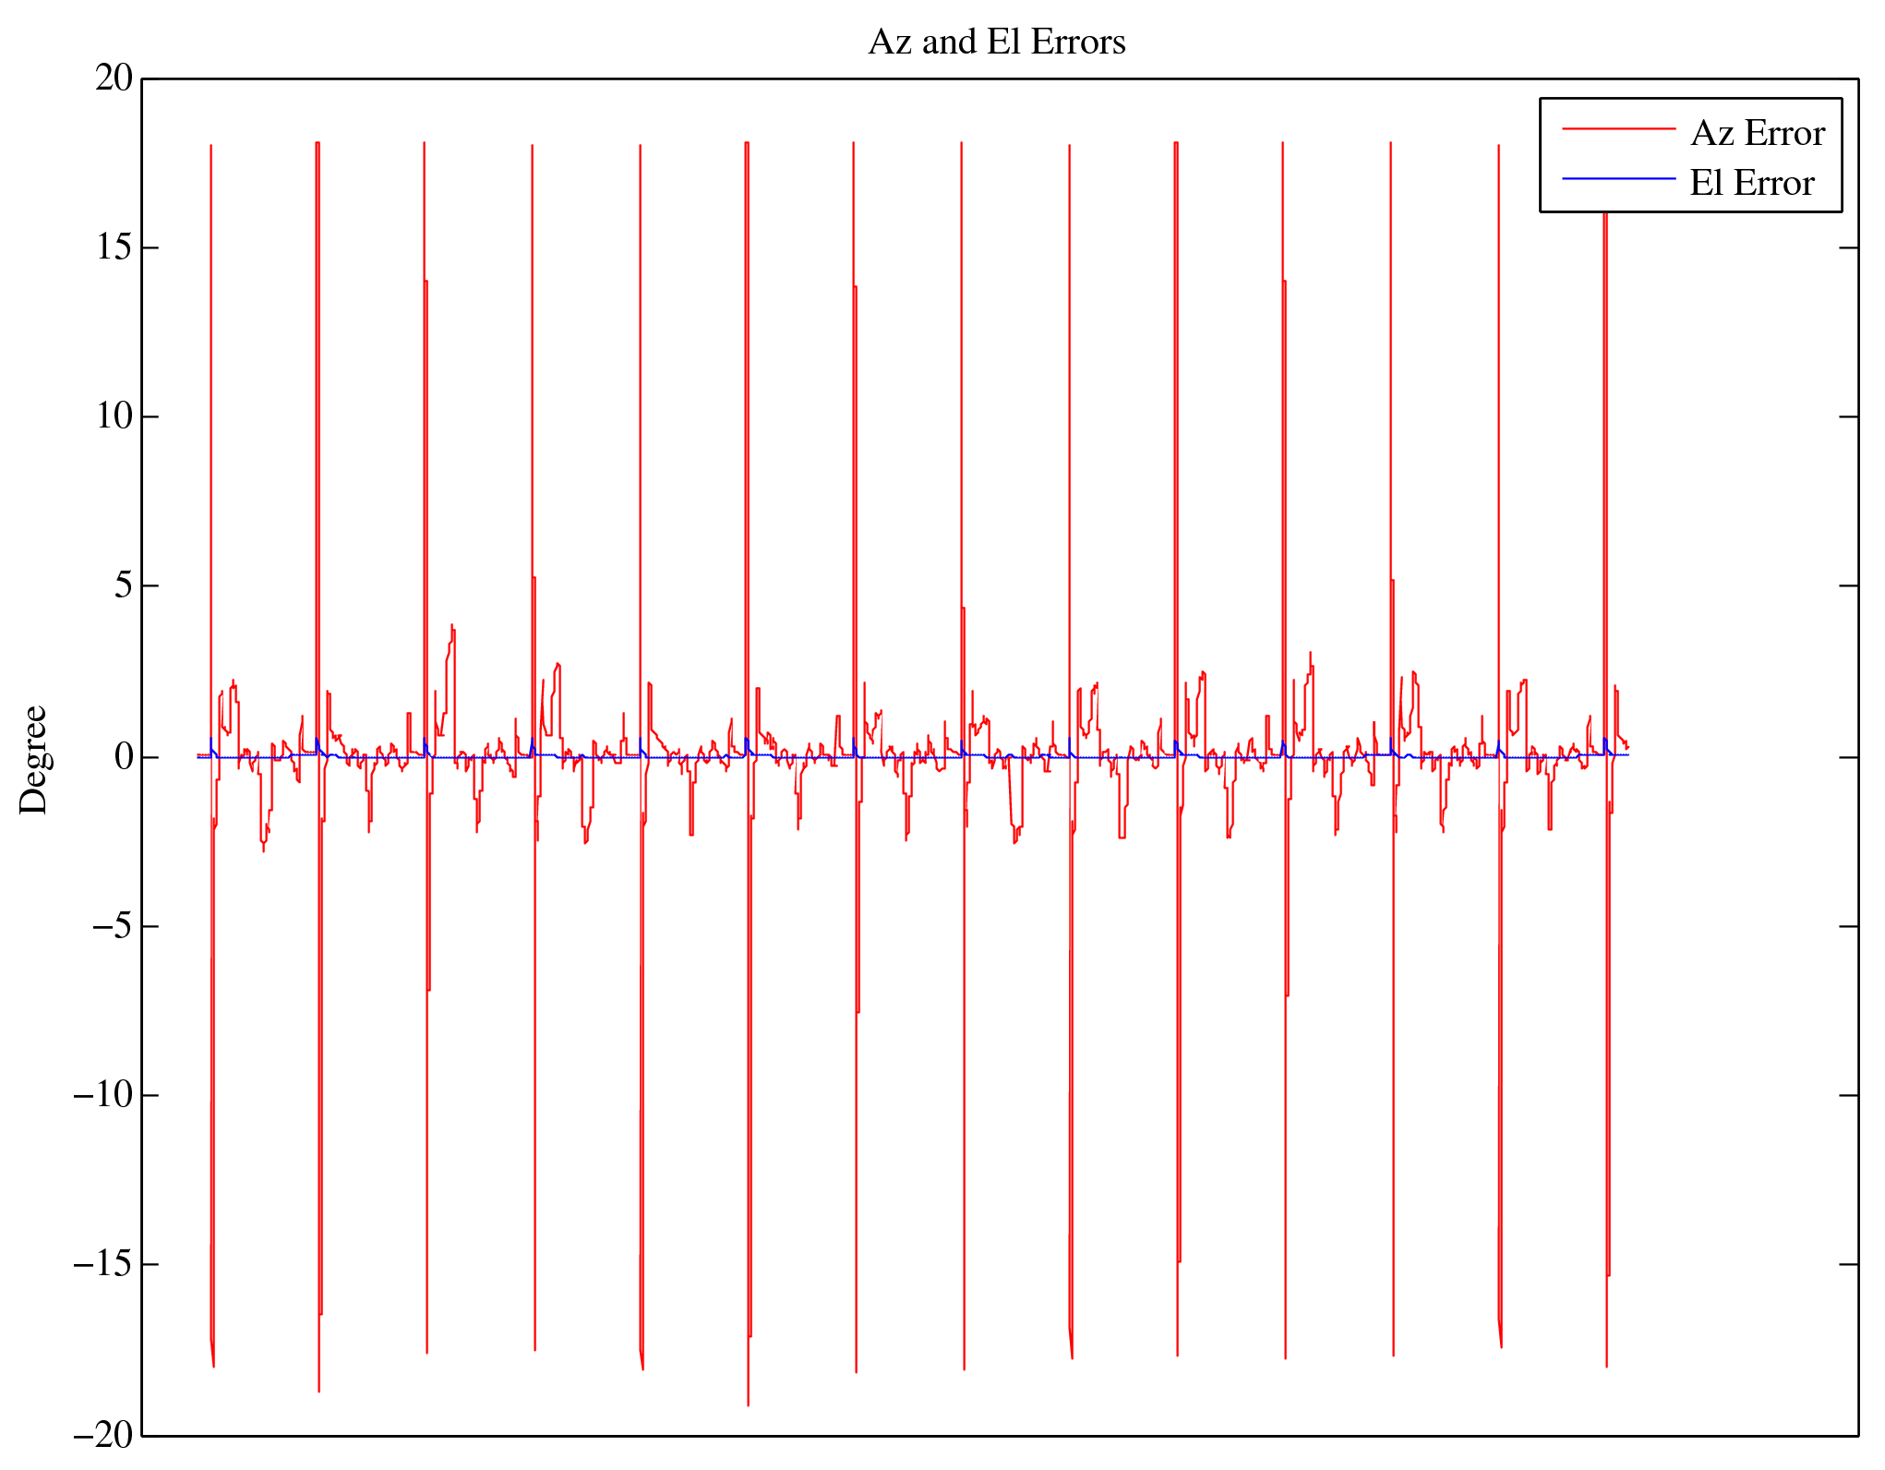1885x1470 pixels.
Task: Click the 'Degree' y-axis label
Action: point(33,759)
